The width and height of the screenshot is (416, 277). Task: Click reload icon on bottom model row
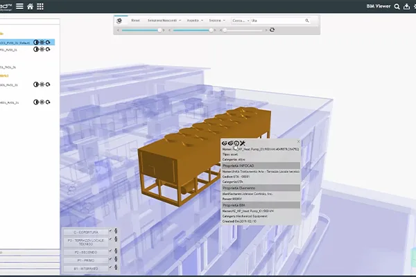point(48,102)
